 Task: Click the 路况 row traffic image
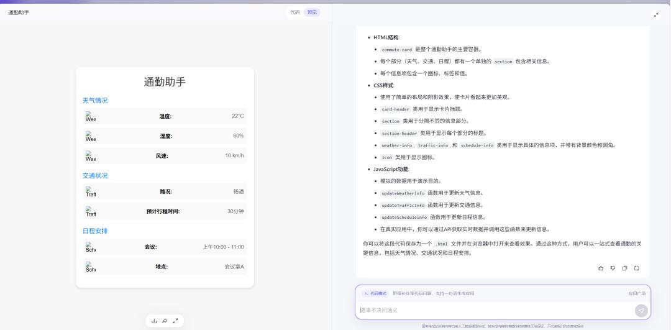(x=91, y=192)
